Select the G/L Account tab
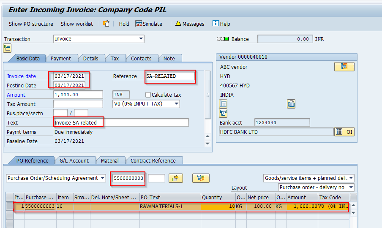This screenshot has height=228, width=382. (x=74, y=160)
